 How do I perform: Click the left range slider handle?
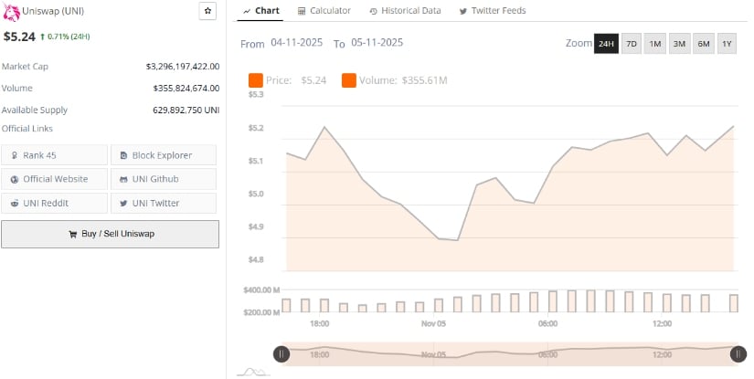pos(281,354)
